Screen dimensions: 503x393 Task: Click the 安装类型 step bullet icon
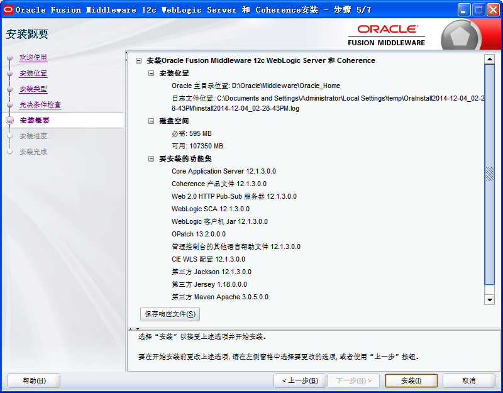click(10, 89)
